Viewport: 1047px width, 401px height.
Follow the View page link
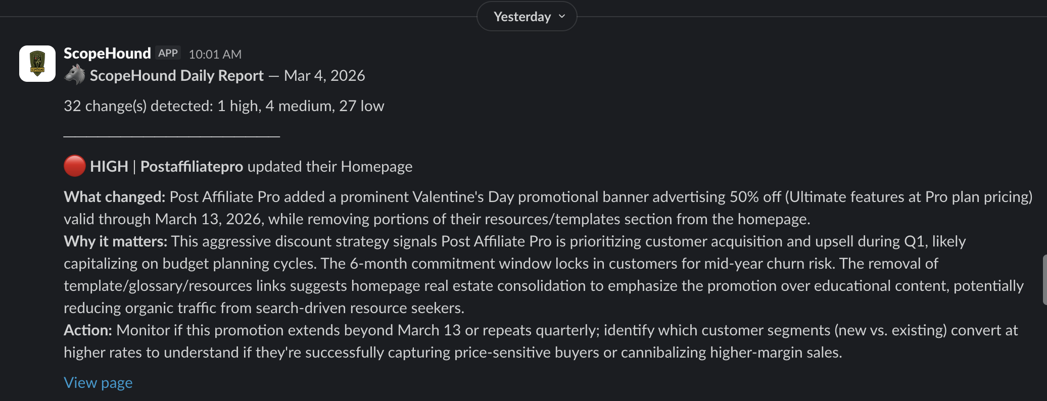98,383
